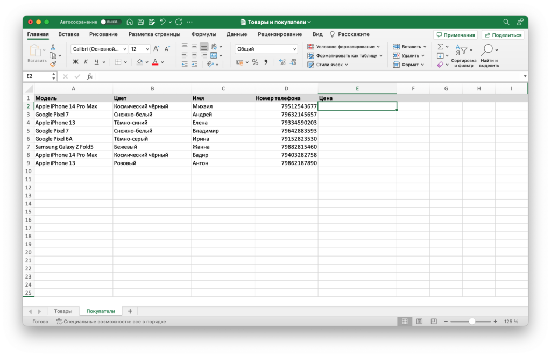Viewport: 551px width, 356px height.
Task: Toggle align text left
Action: coord(185,55)
